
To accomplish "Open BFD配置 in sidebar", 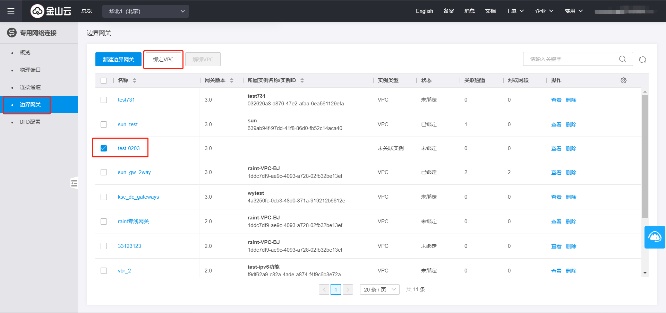I will pos(30,122).
